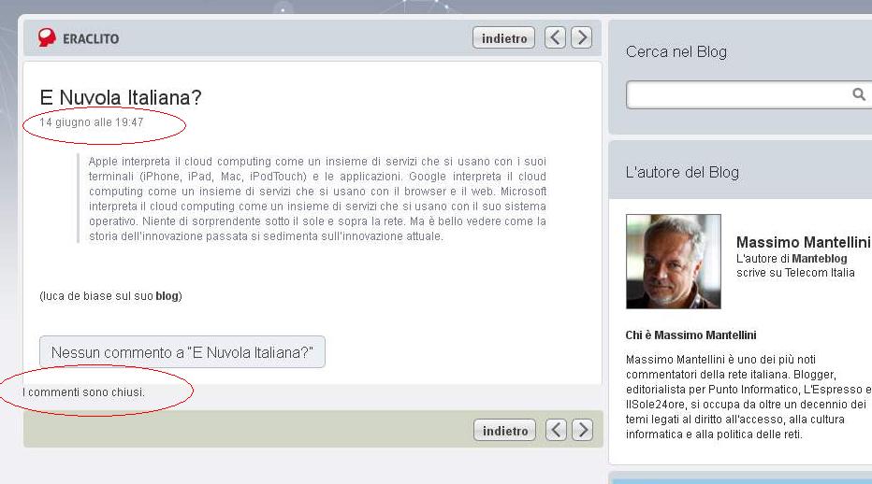Click the bottom 'indietro' button

[x=505, y=430]
